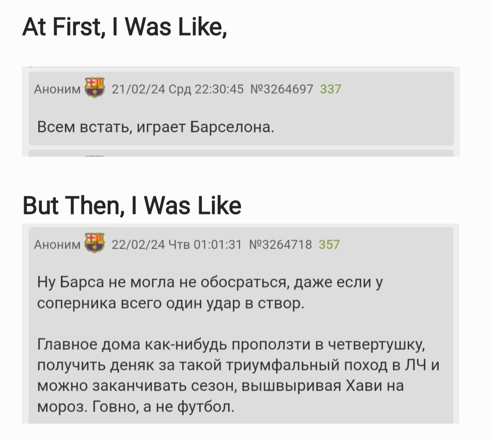491x440 pixels.
Task: Click the paragraph starting "Главное дома как-нибудь"
Action: [238, 375]
